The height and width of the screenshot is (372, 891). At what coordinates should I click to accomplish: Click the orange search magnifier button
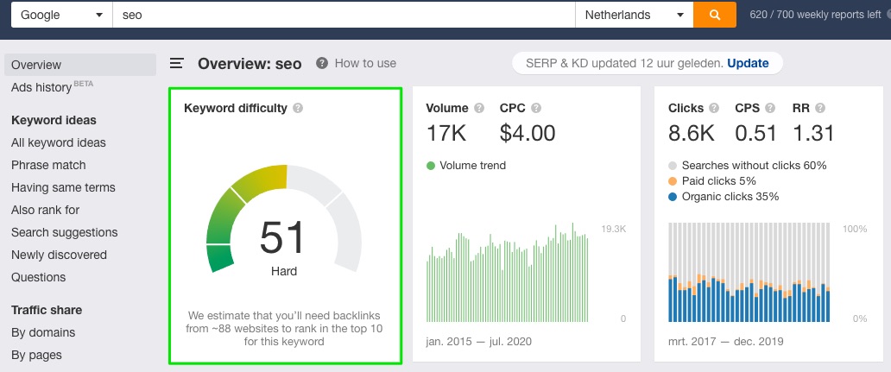715,15
